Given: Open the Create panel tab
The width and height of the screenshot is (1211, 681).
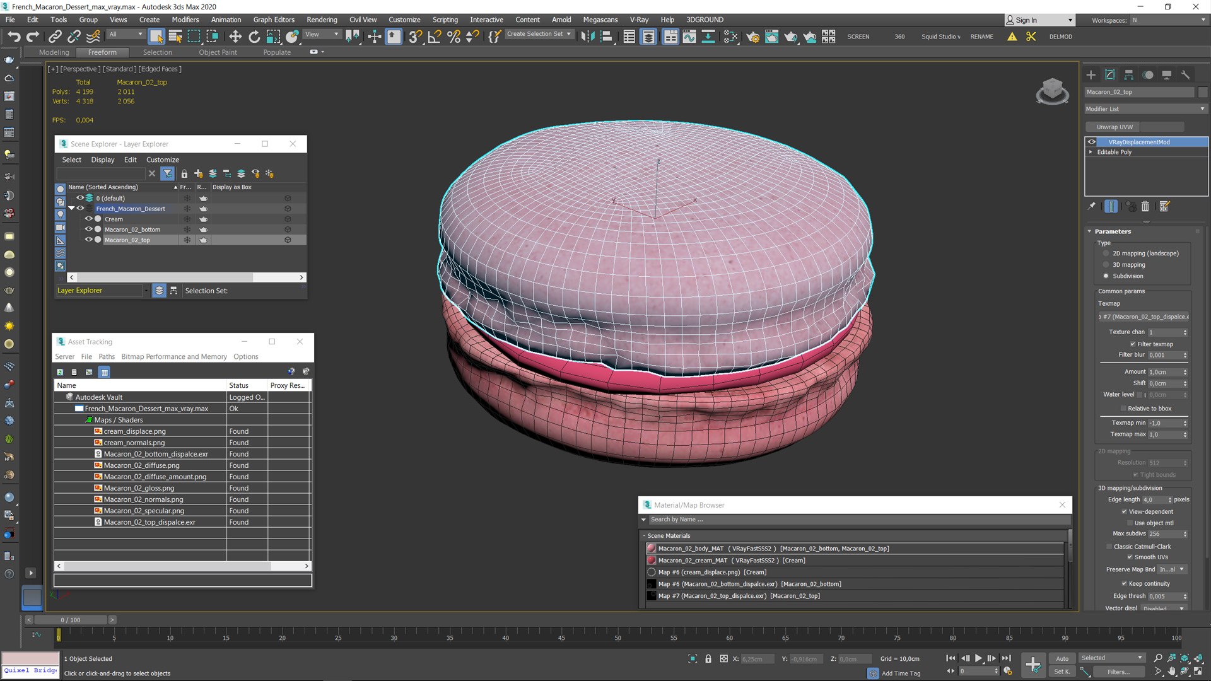Looking at the screenshot, I should 1091,74.
